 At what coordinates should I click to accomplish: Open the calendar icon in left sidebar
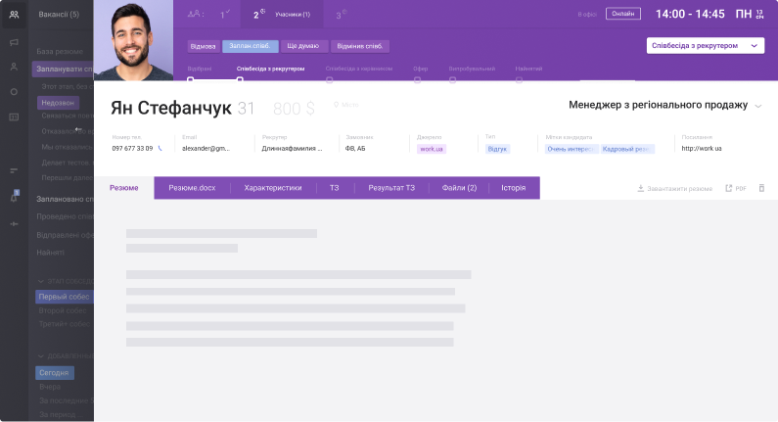tap(14, 117)
